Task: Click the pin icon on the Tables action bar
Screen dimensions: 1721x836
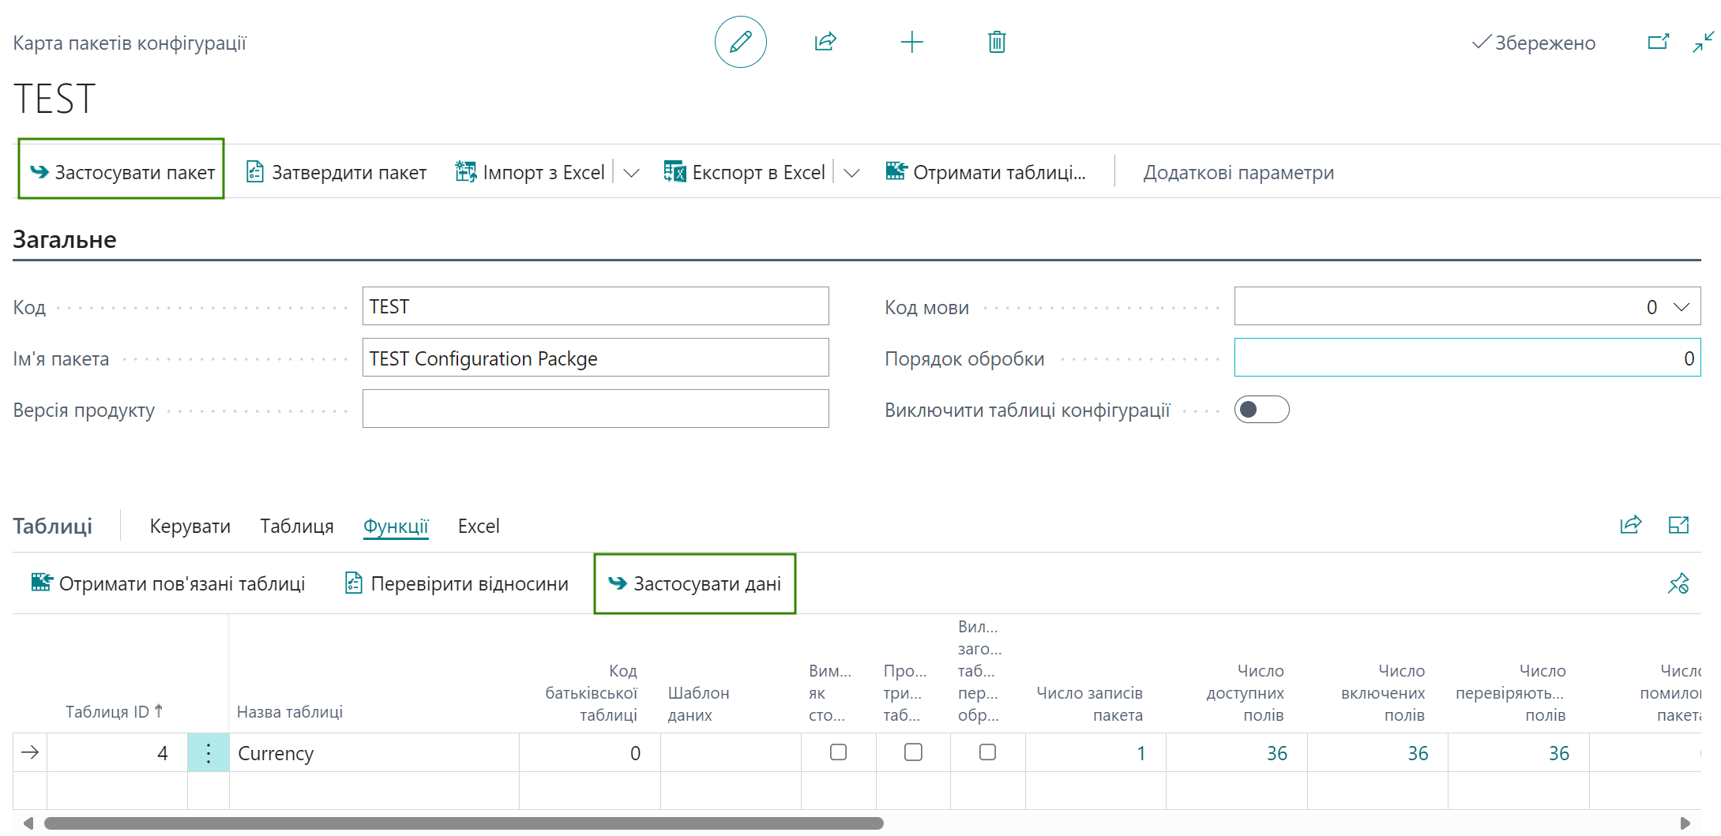Action: (1678, 583)
